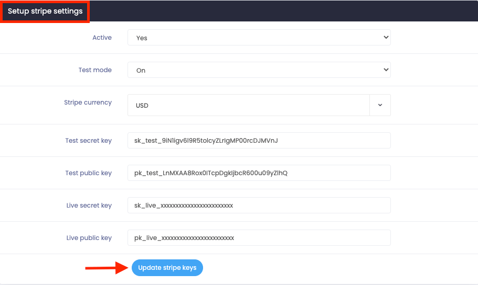Click the Stripe currency label
Viewport: 478px width, 285px height.
88,102
